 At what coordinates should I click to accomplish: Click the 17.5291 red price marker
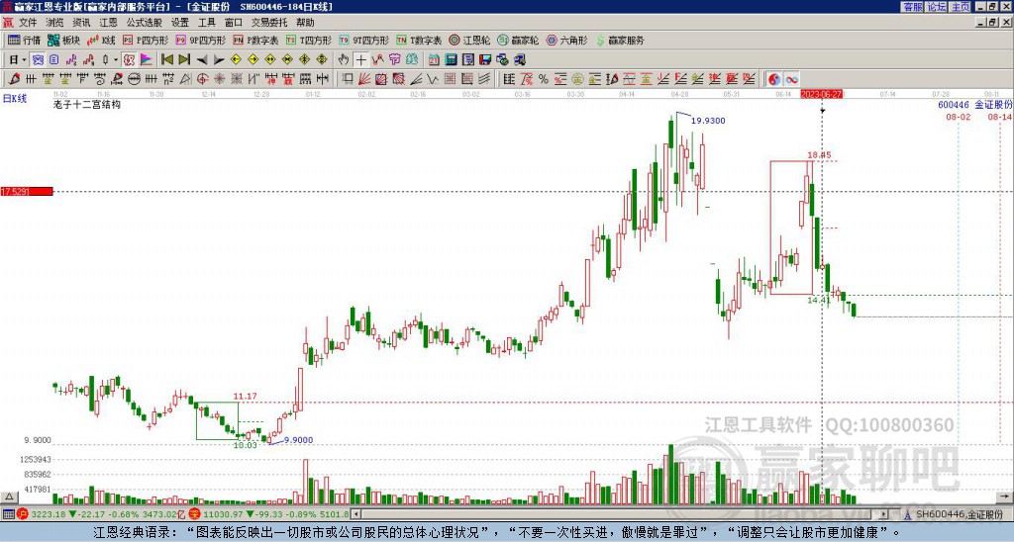(x=27, y=192)
